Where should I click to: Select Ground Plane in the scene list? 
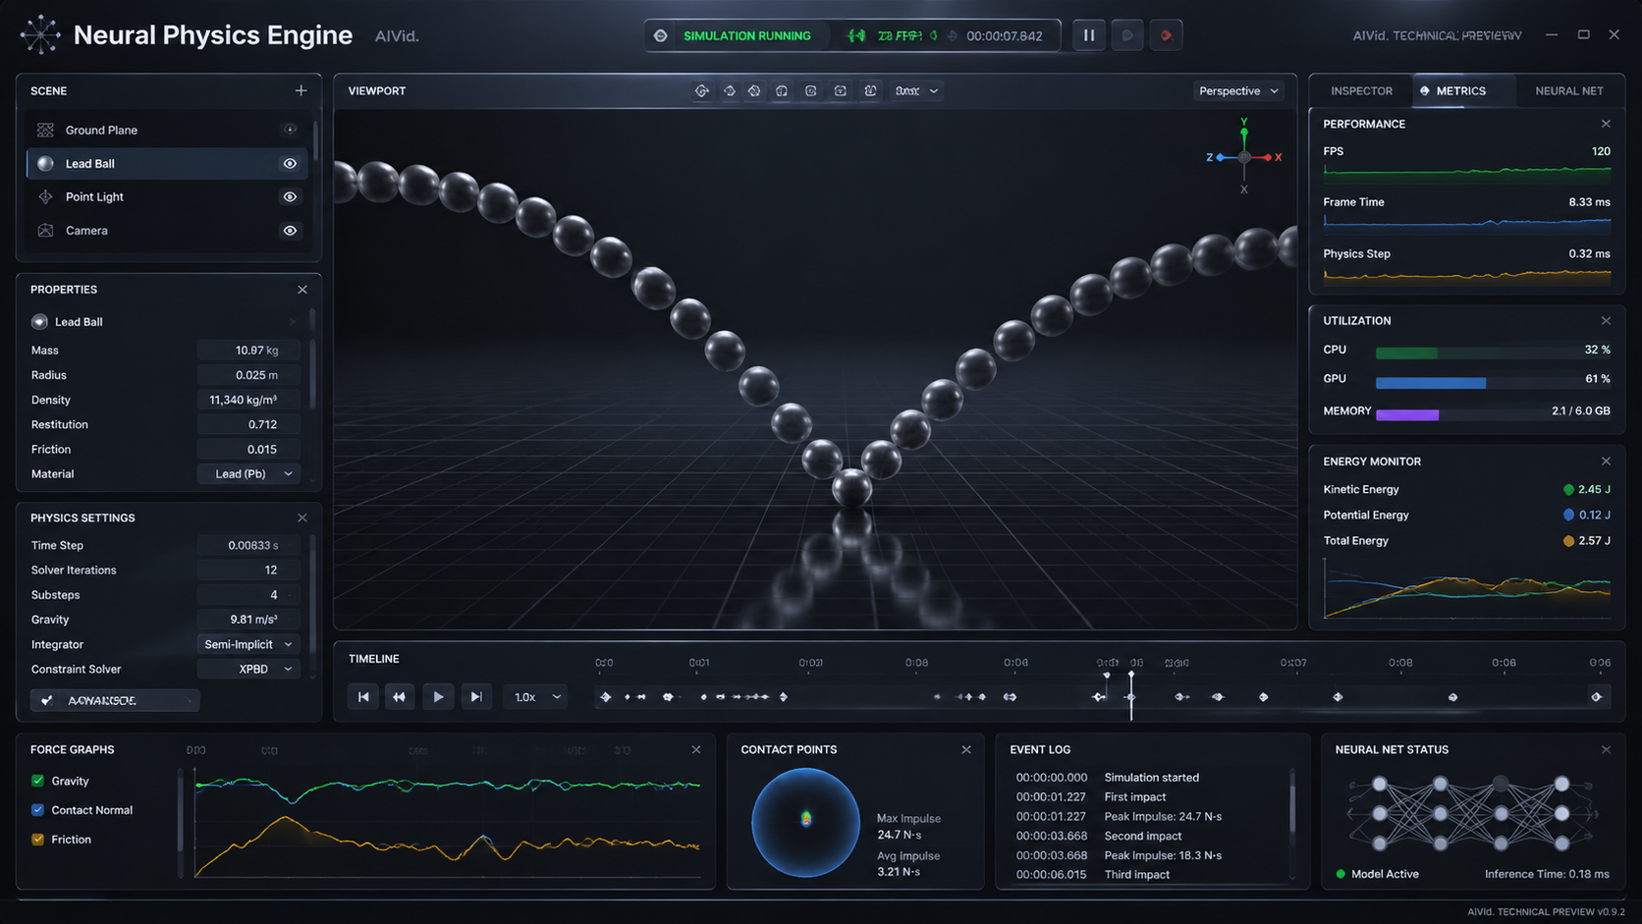tap(167, 130)
